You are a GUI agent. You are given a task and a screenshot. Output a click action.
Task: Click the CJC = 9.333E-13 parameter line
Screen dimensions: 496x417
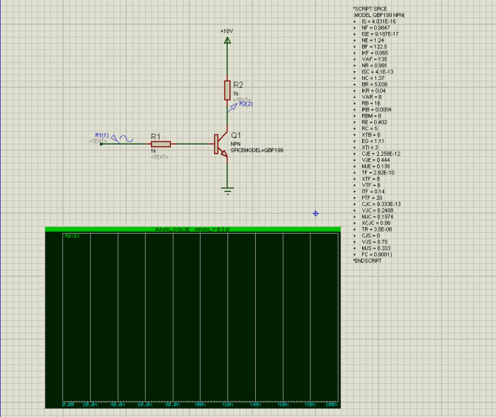tap(377, 204)
